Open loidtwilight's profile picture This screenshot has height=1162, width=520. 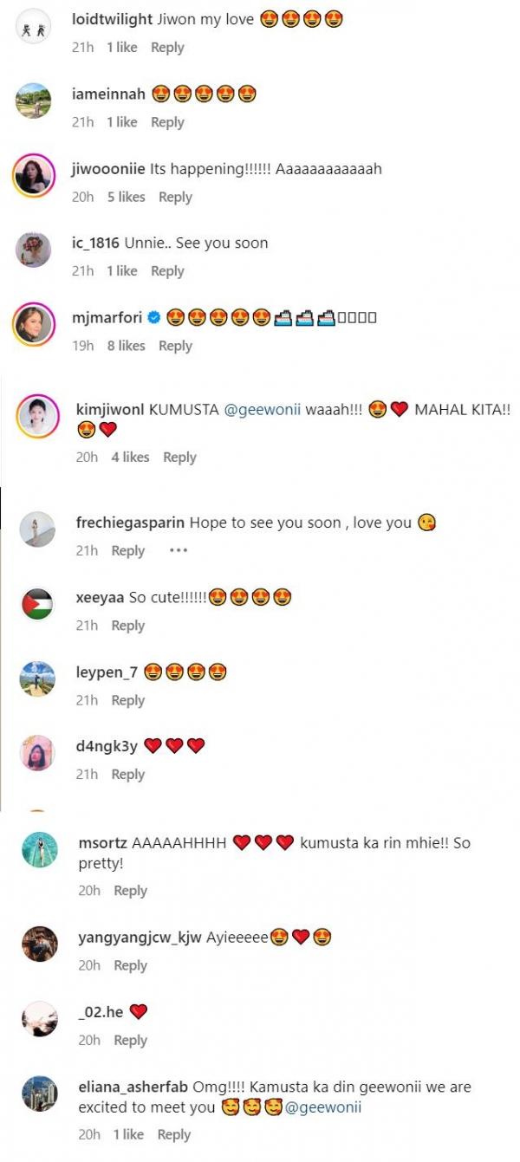[33, 29]
